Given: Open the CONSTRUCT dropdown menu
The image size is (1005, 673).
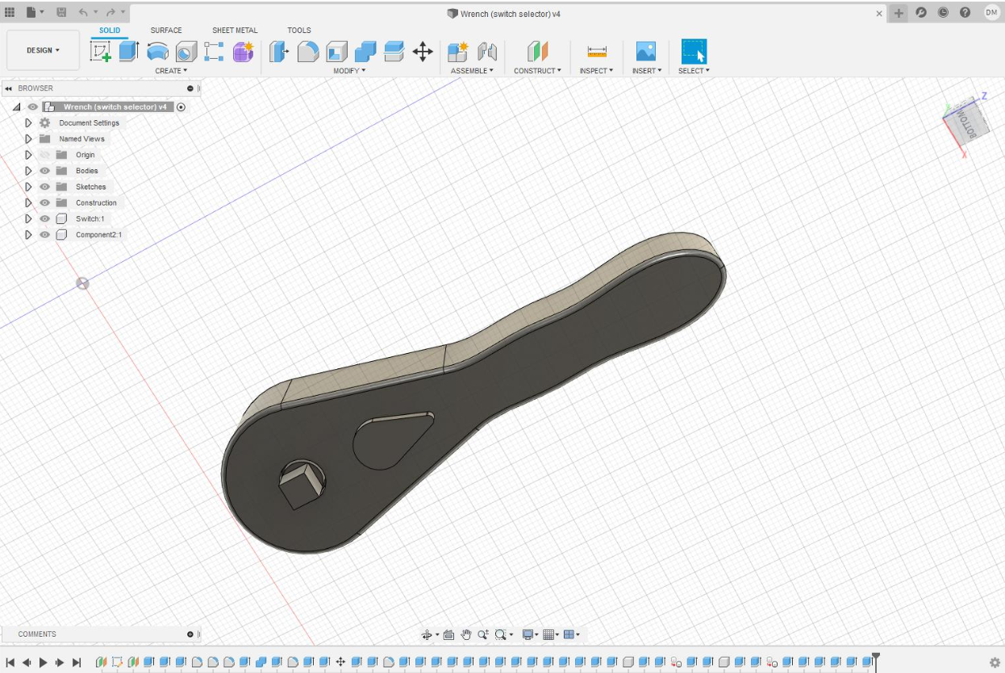Looking at the screenshot, I should point(537,71).
